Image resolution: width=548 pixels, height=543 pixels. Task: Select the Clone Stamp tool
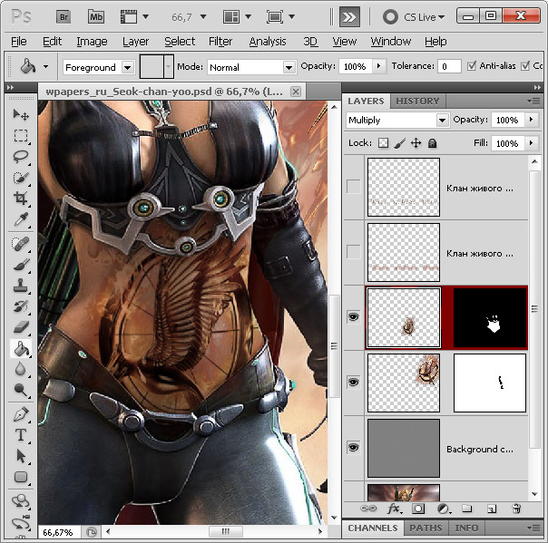point(21,286)
